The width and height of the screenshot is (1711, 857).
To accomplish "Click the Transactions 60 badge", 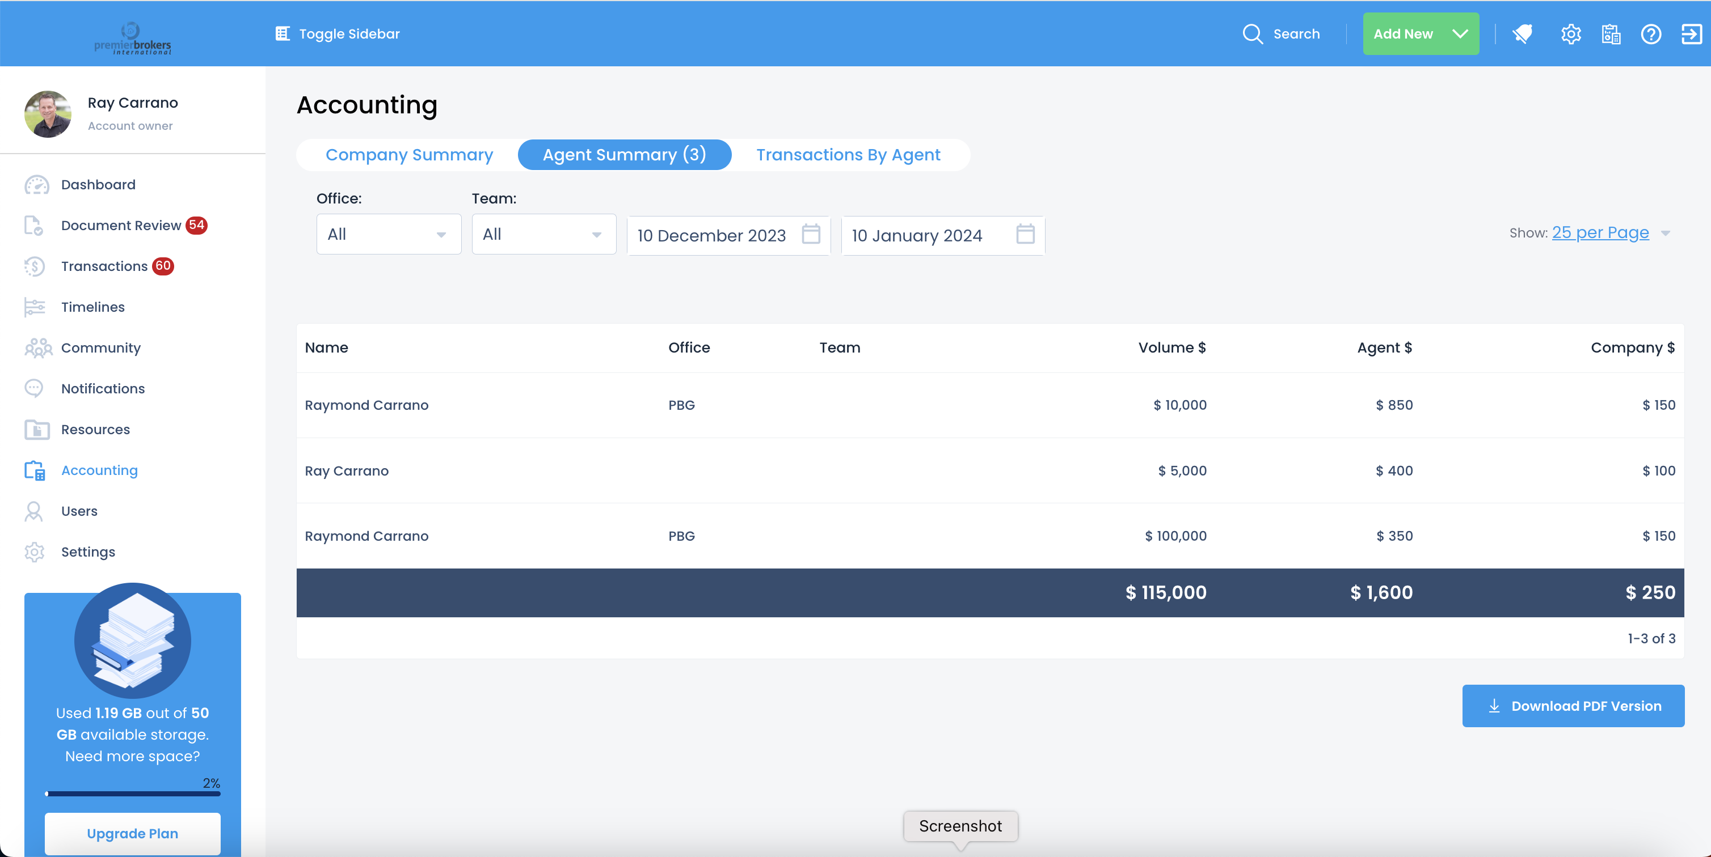I will pyautogui.click(x=163, y=266).
